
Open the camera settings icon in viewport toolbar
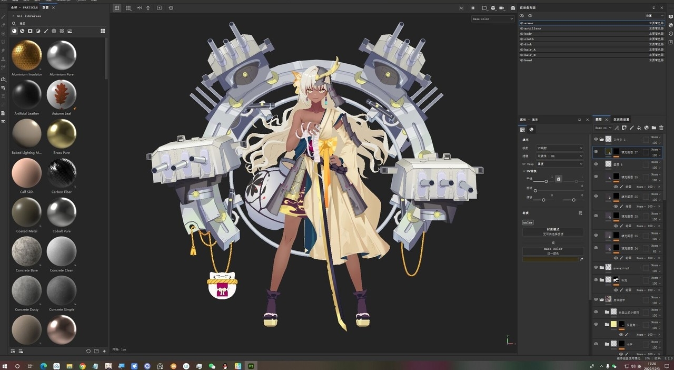coord(501,8)
